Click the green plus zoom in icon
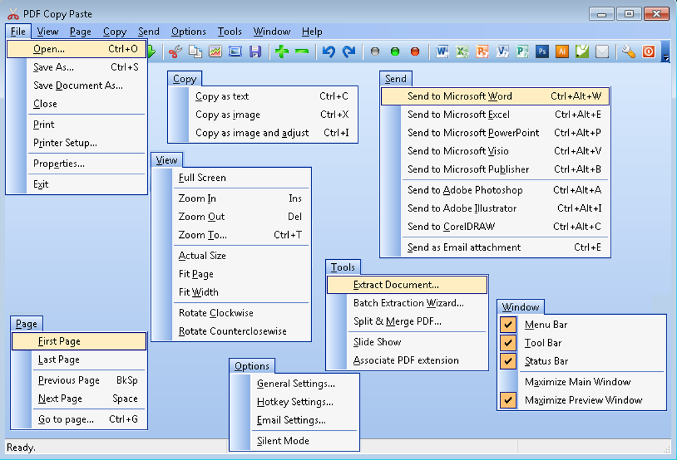 (x=282, y=52)
